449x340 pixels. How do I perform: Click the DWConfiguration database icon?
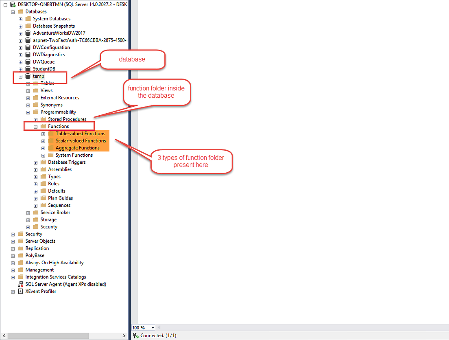(27, 47)
